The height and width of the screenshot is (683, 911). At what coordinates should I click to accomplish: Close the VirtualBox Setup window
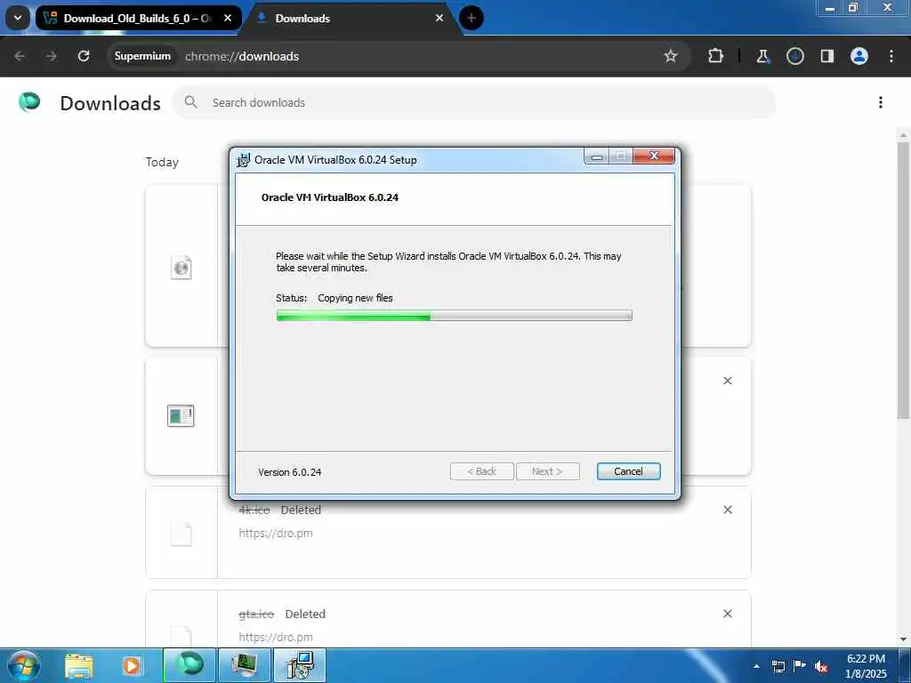click(x=654, y=156)
